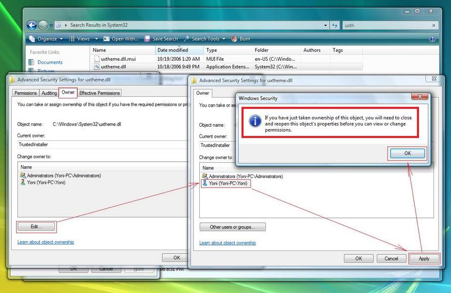
Task: Switch to the Permissions tab
Action: (26, 93)
